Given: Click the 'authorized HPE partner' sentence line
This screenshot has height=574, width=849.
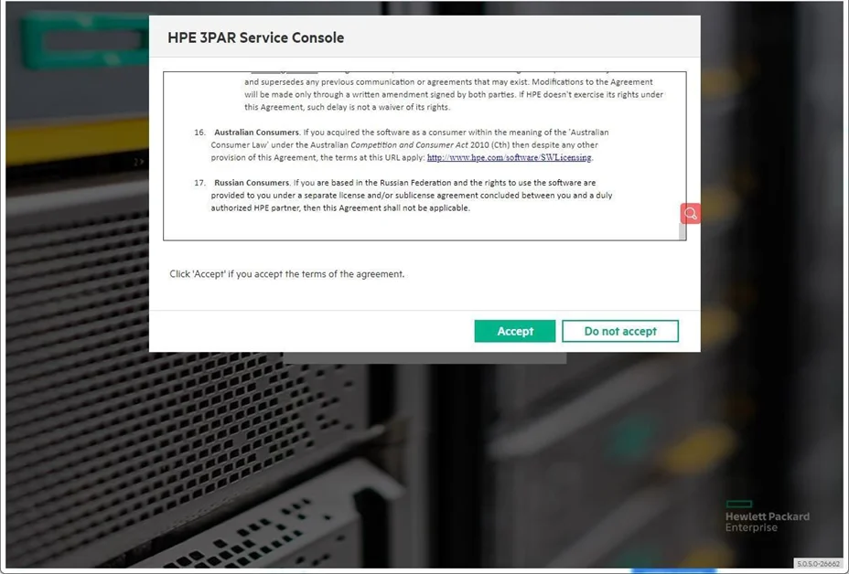Looking at the screenshot, I should point(340,208).
